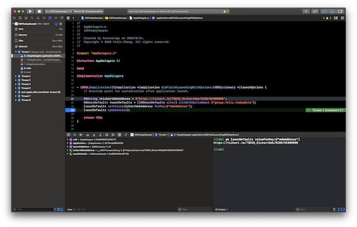Collapse the Thread 1 disclosure triangle
357x227 pixels.
point(16,52)
